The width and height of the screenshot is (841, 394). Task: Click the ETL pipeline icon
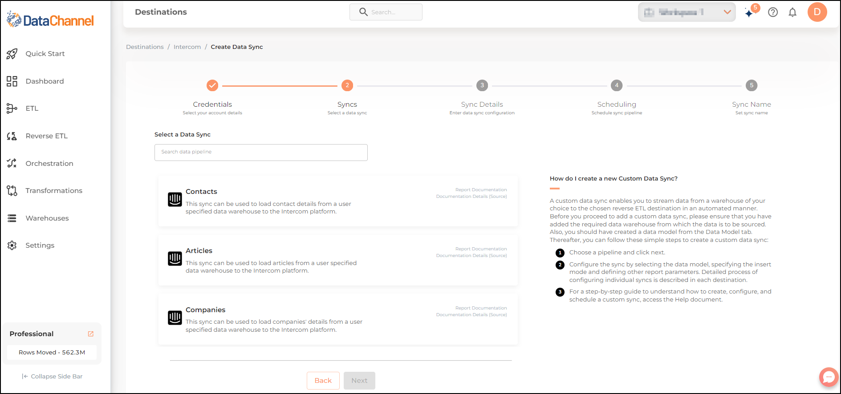pyautogui.click(x=12, y=109)
